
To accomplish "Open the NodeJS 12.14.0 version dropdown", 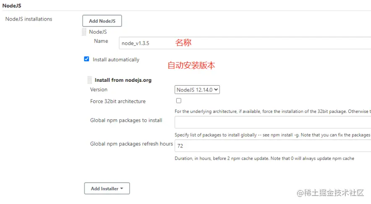I will point(197,90).
